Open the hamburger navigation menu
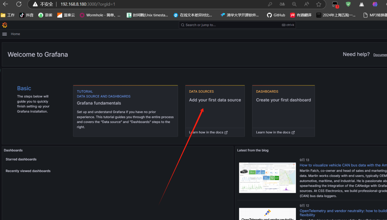The width and height of the screenshot is (387, 220). (4, 34)
